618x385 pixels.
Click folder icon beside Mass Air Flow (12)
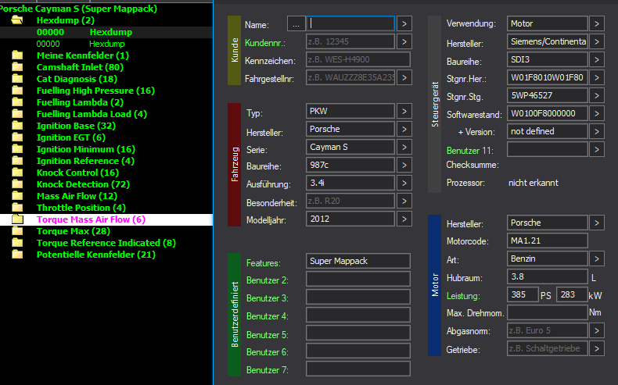coord(17,196)
